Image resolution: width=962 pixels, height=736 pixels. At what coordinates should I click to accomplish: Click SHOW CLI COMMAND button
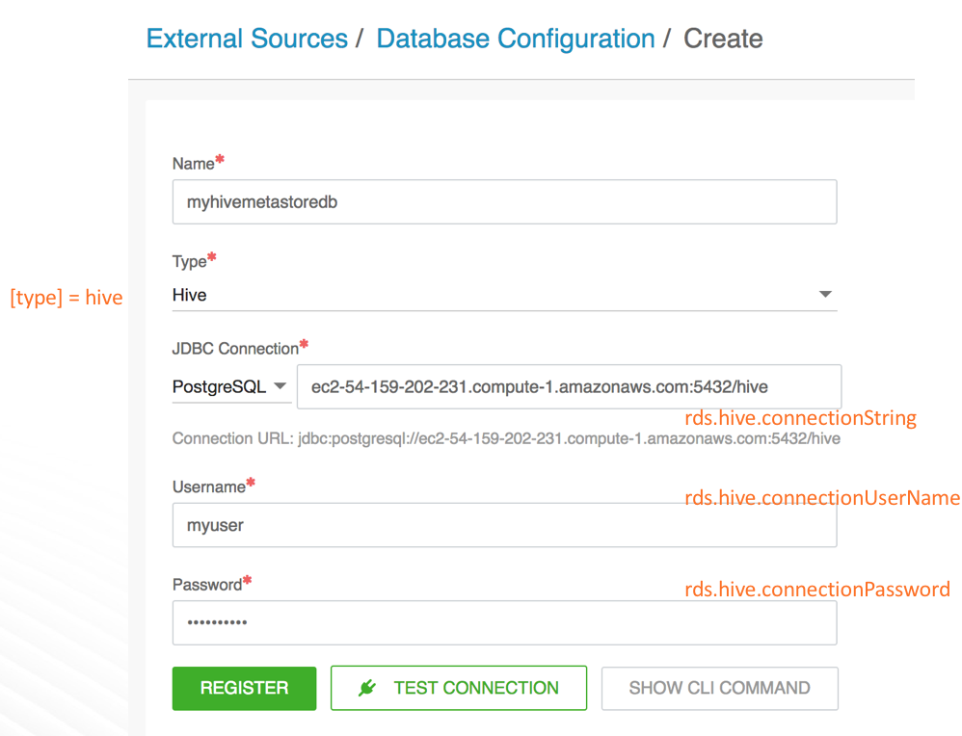click(x=720, y=688)
